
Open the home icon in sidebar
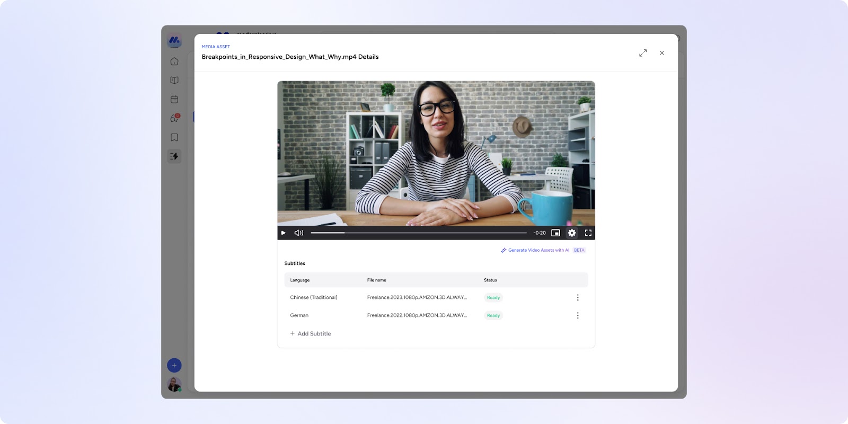pyautogui.click(x=174, y=61)
